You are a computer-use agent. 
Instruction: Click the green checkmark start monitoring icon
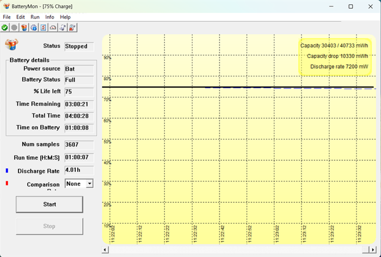[5, 27]
